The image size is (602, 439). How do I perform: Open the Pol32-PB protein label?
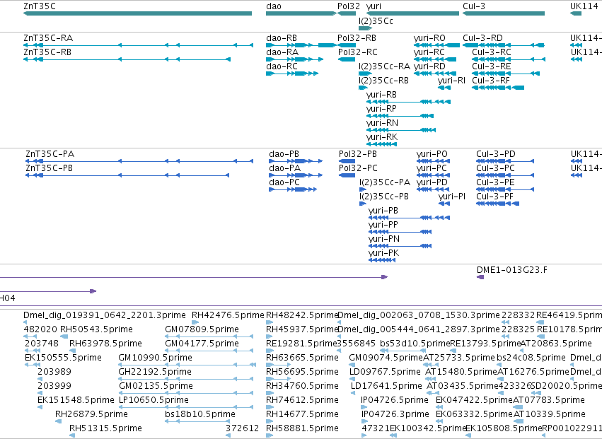pos(358,154)
